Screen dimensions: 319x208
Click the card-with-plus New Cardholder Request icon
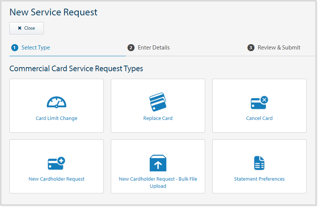(57, 163)
